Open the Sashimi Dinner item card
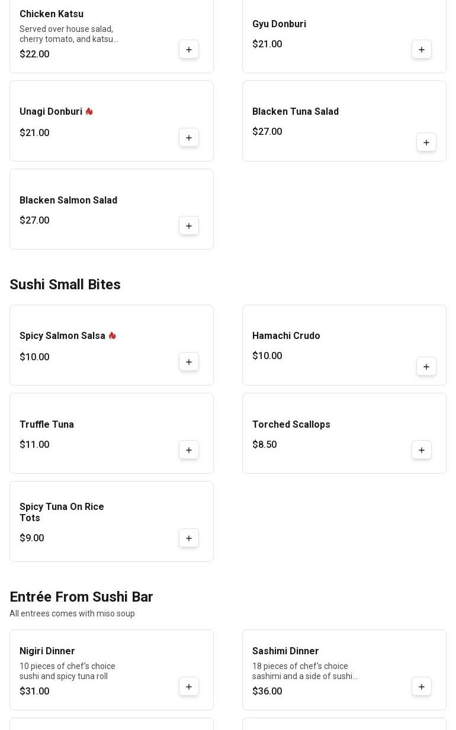 point(344,670)
